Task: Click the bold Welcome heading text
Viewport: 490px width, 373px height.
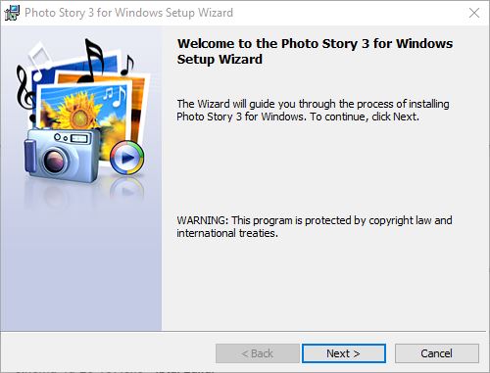Action: pos(315,52)
